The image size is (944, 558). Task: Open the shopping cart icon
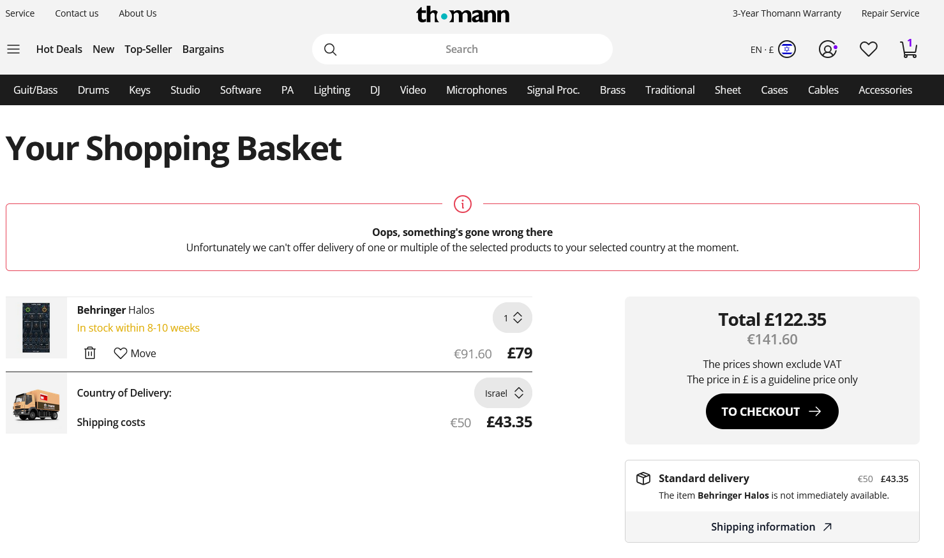tap(908, 49)
